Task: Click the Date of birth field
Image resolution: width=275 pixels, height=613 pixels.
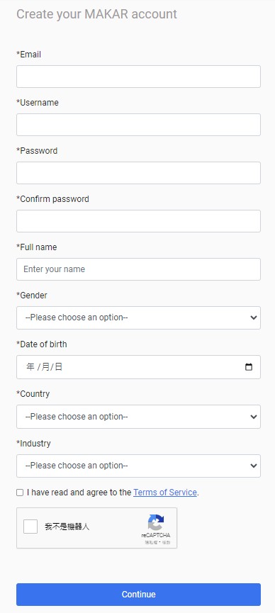Action: (138, 367)
